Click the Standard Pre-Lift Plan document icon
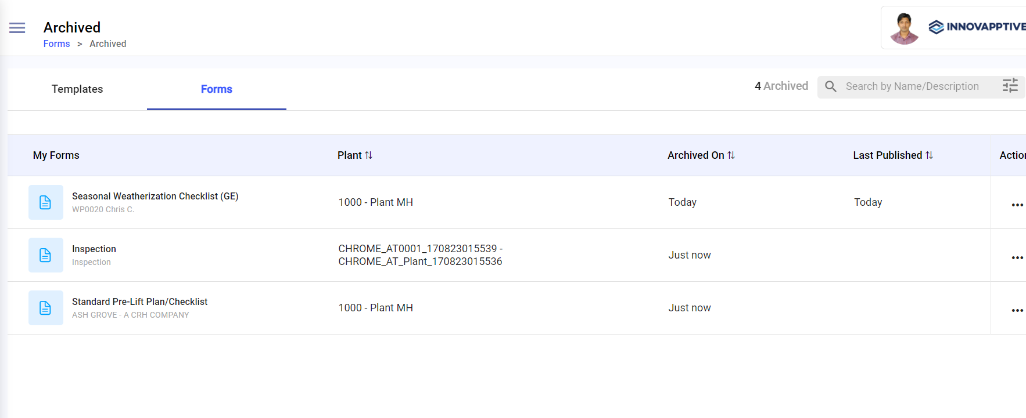 coord(45,308)
